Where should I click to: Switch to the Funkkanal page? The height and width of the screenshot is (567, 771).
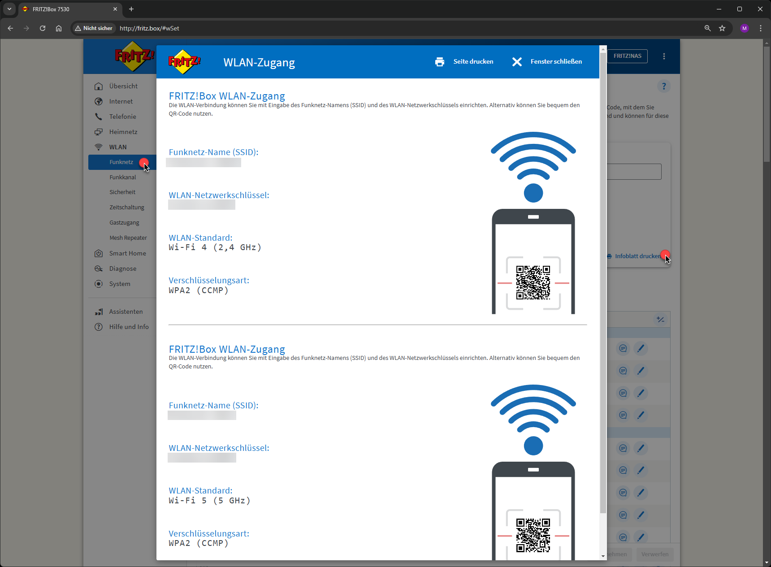(122, 177)
